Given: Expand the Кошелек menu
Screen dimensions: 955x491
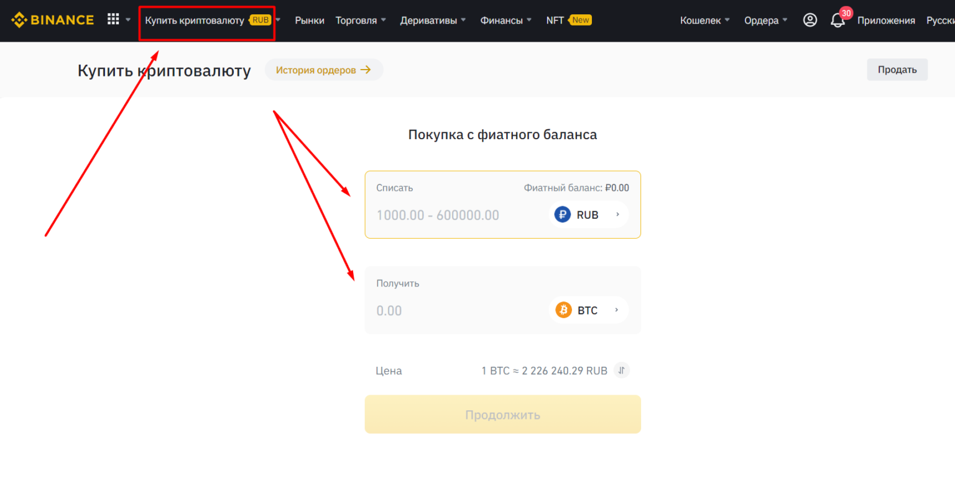Looking at the screenshot, I should 706,21.
